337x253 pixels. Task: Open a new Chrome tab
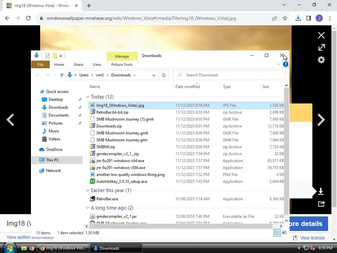tap(89, 6)
